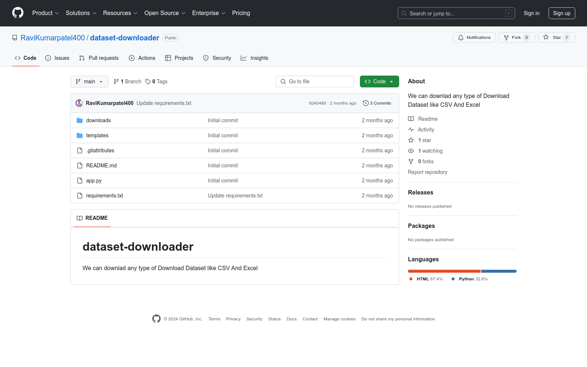Click the book icon in README tab
587x367 pixels.
[80, 218]
